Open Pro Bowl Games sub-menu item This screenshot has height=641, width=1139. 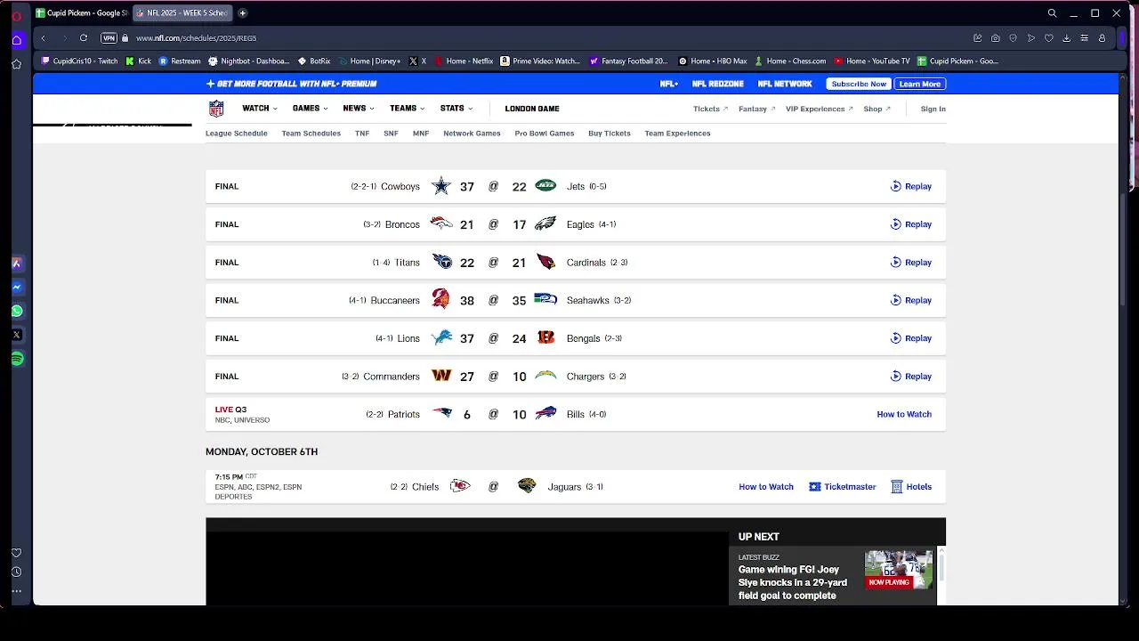(x=545, y=134)
